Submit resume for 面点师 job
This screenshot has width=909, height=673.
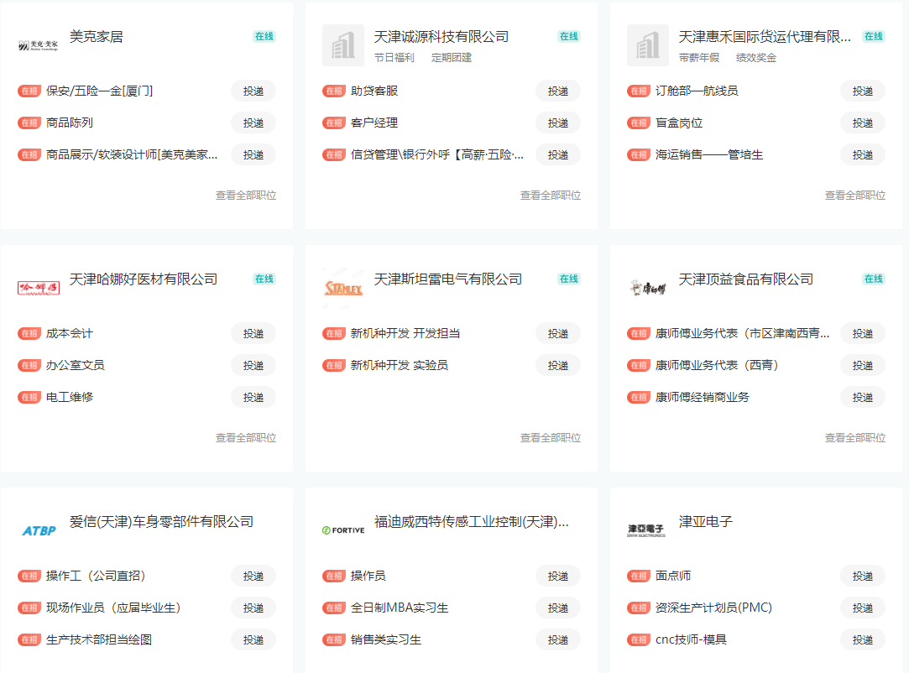(x=863, y=576)
